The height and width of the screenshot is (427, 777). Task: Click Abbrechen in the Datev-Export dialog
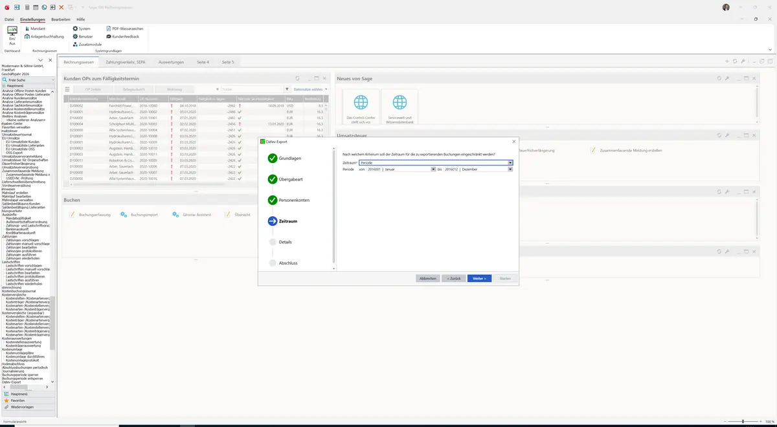point(428,278)
